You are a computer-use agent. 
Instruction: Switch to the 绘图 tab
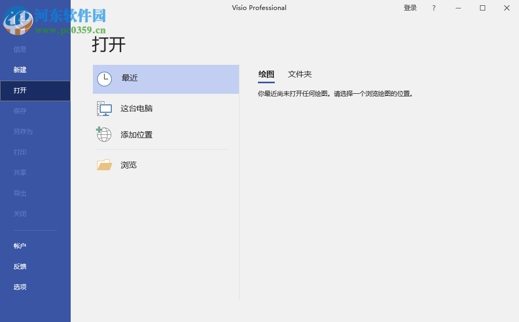266,74
